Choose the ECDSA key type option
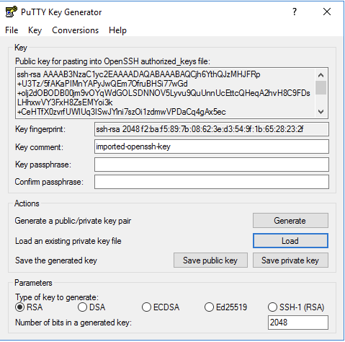Viewport: 345px width, 342px height. pos(146,307)
